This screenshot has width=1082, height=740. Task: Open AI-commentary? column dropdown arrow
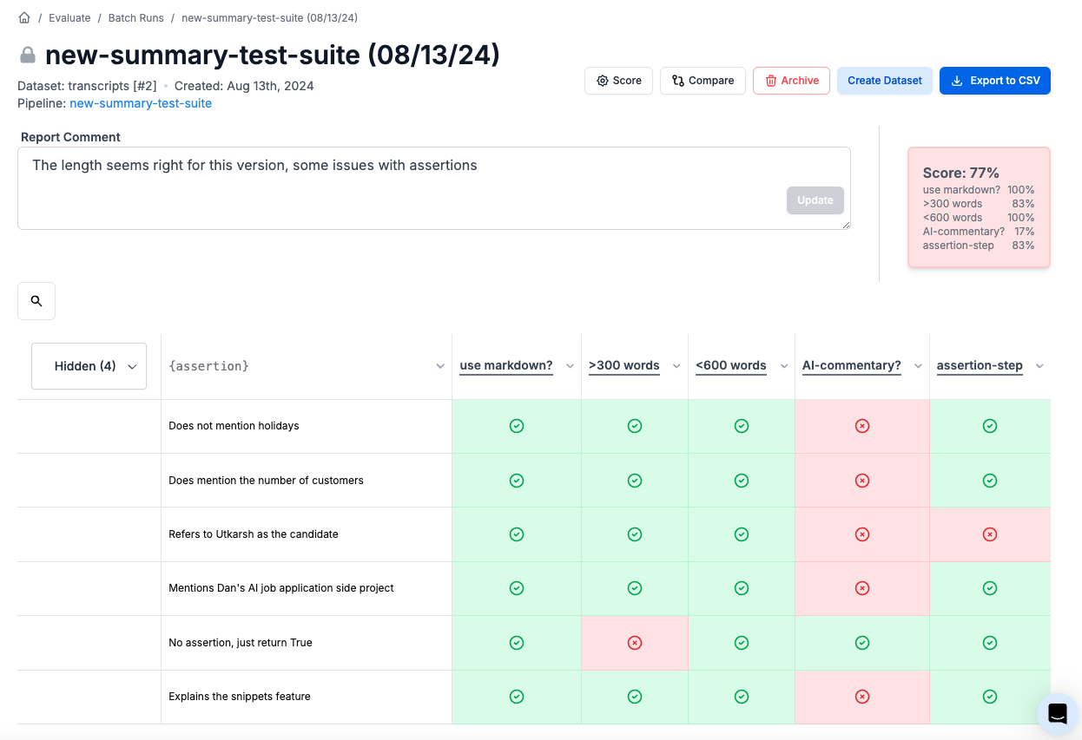coord(918,366)
